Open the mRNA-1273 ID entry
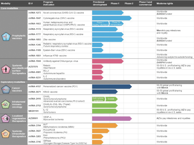Screen dimensions: 194x145 [35, 12]
